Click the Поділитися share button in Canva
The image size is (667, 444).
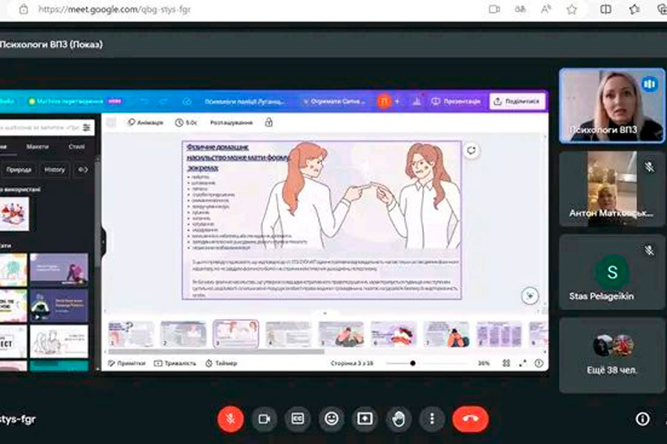517,101
